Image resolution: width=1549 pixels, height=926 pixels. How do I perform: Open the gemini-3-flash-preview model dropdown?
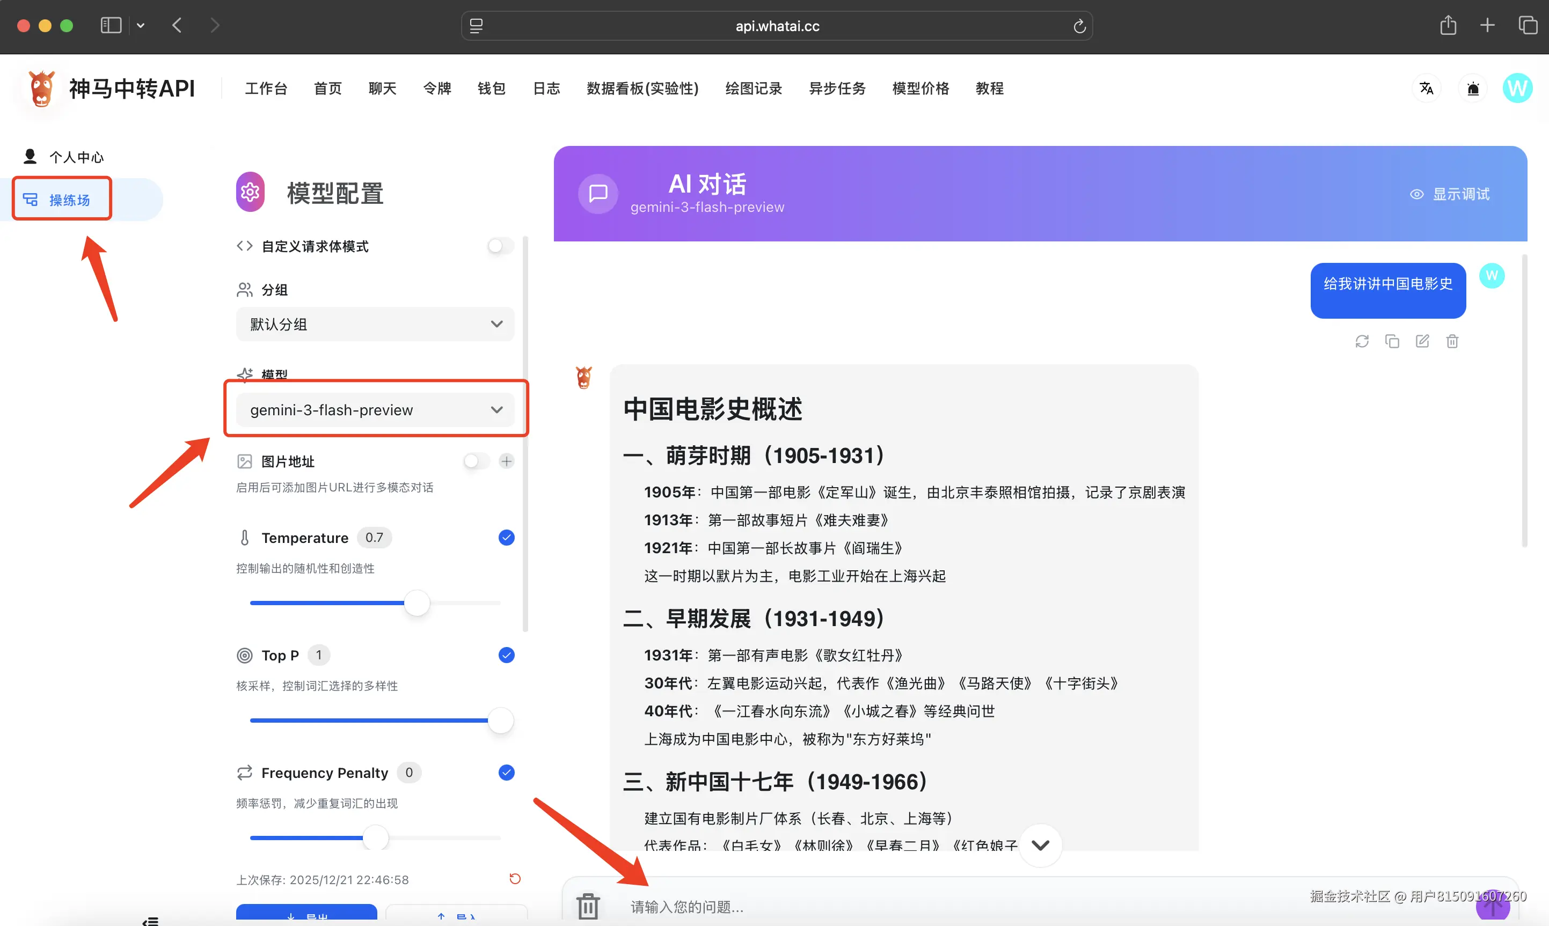pyautogui.click(x=375, y=409)
